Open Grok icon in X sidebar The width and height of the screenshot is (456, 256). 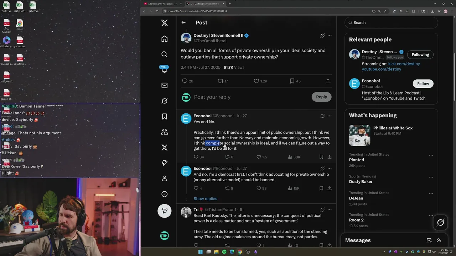tap(164, 101)
